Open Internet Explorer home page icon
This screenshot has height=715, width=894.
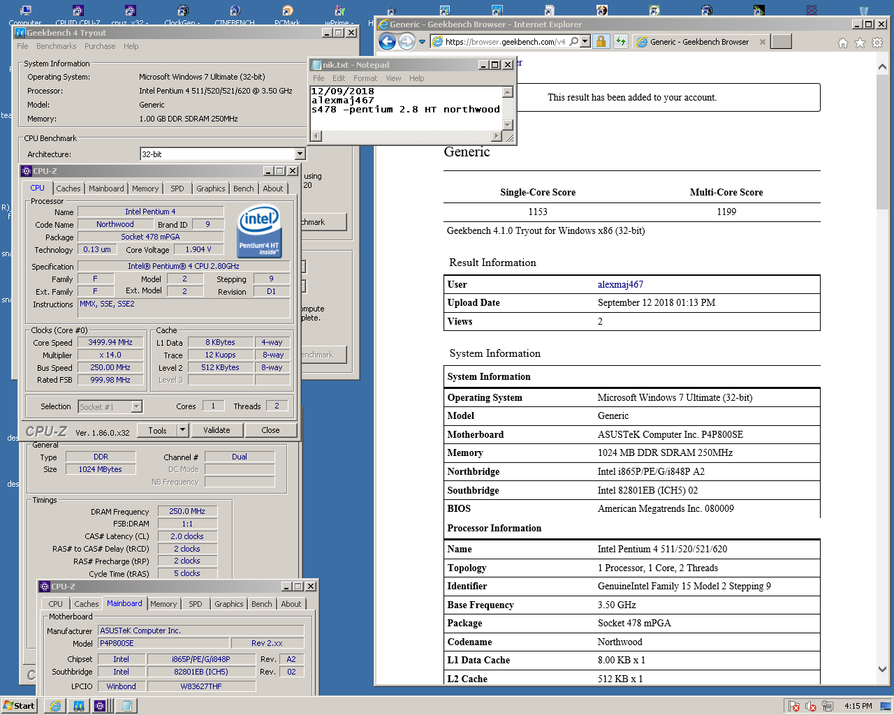point(843,43)
